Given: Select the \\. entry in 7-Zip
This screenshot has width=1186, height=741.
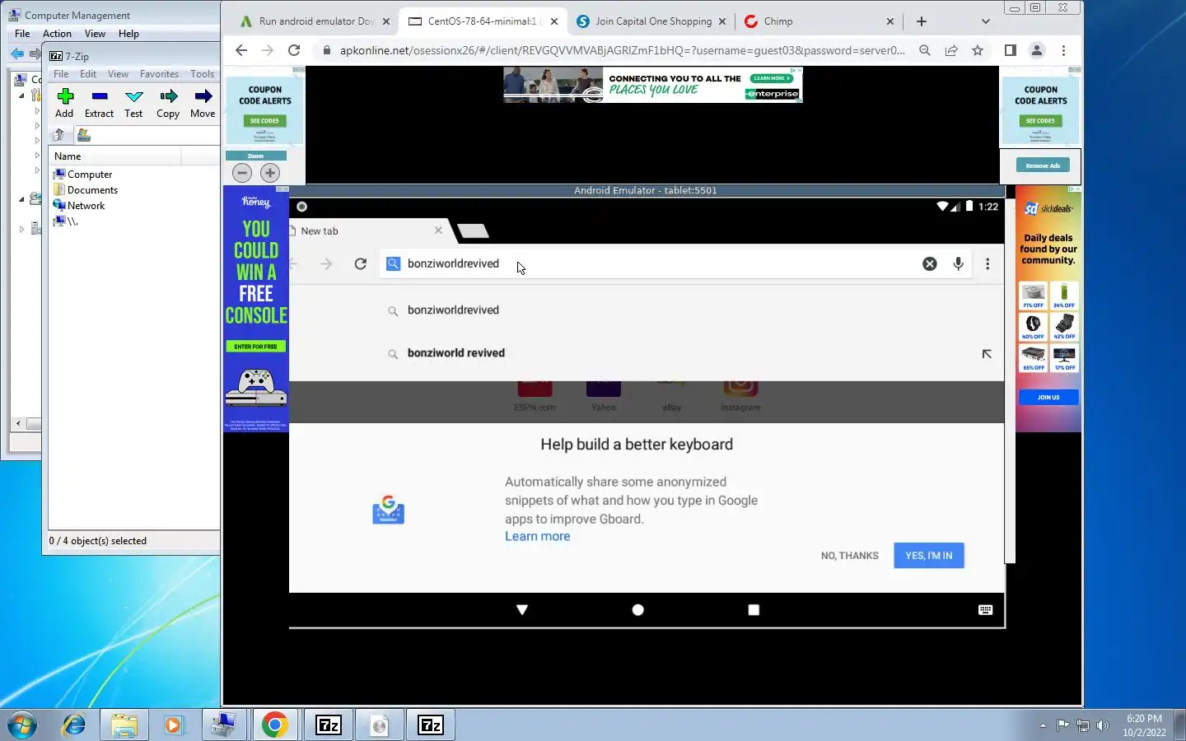Looking at the screenshot, I should point(66,221).
